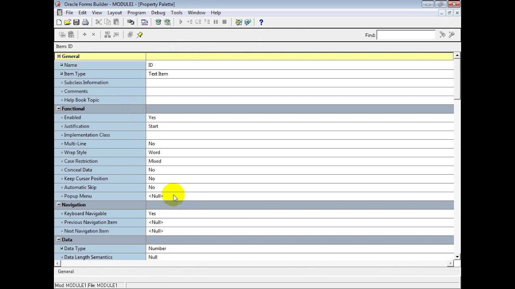Select the Wrap Style property label
The width and height of the screenshot is (515, 289).
[x=75, y=153]
